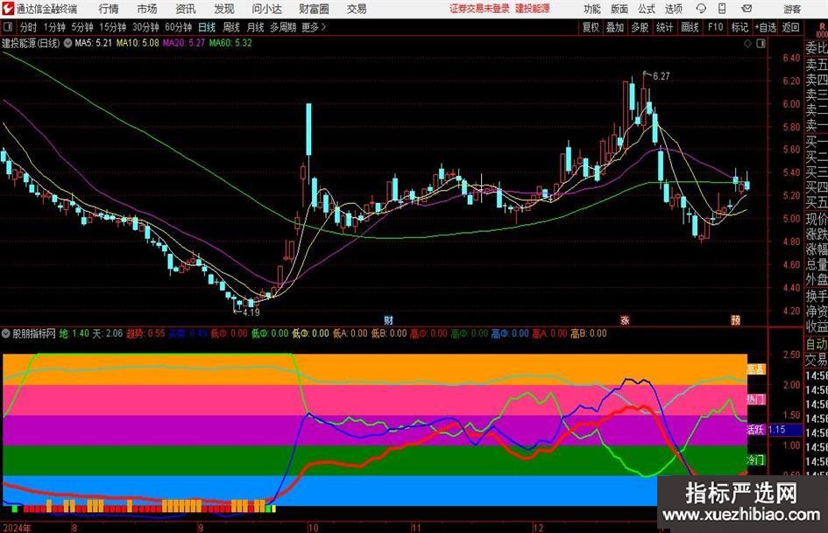The height and width of the screenshot is (533, 828).
Task: Click the 6.27 high price label
Action: pyautogui.click(x=662, y=76)
